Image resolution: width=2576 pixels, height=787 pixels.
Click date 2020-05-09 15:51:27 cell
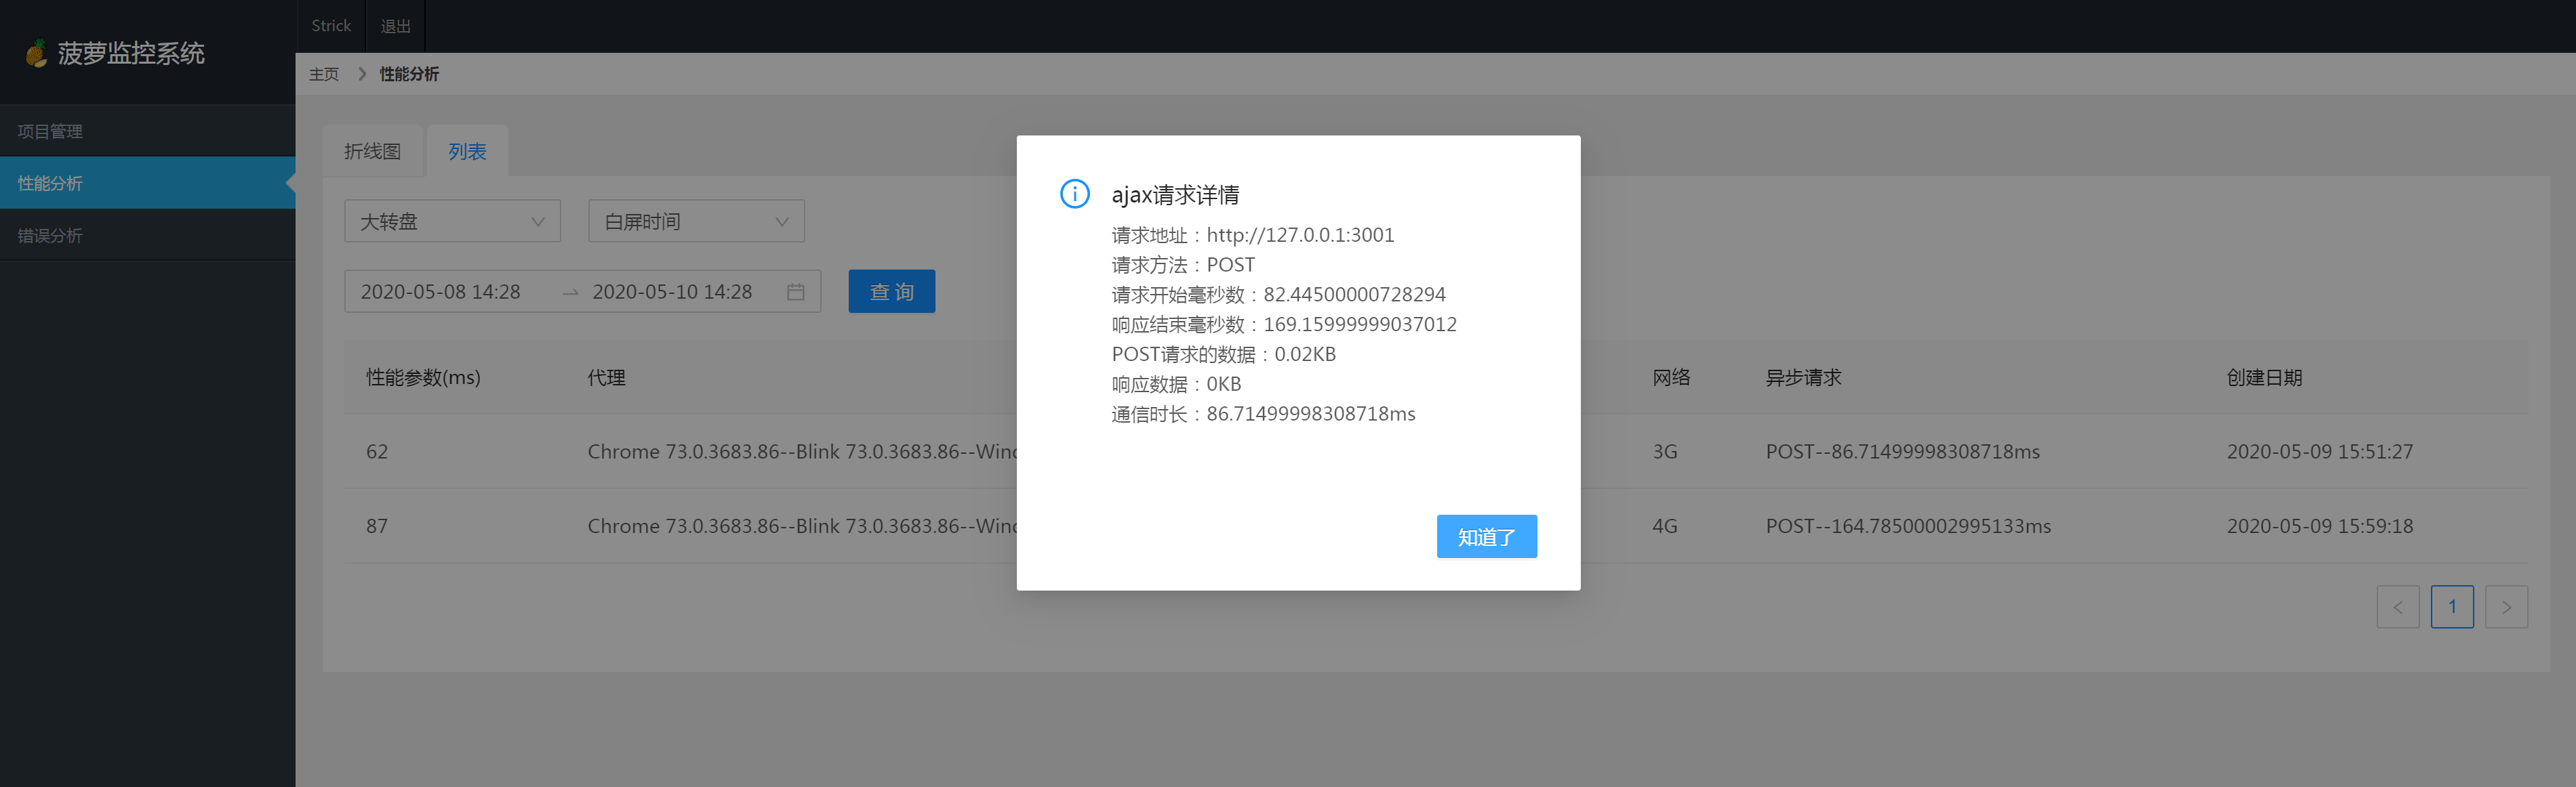(2319, 452)
